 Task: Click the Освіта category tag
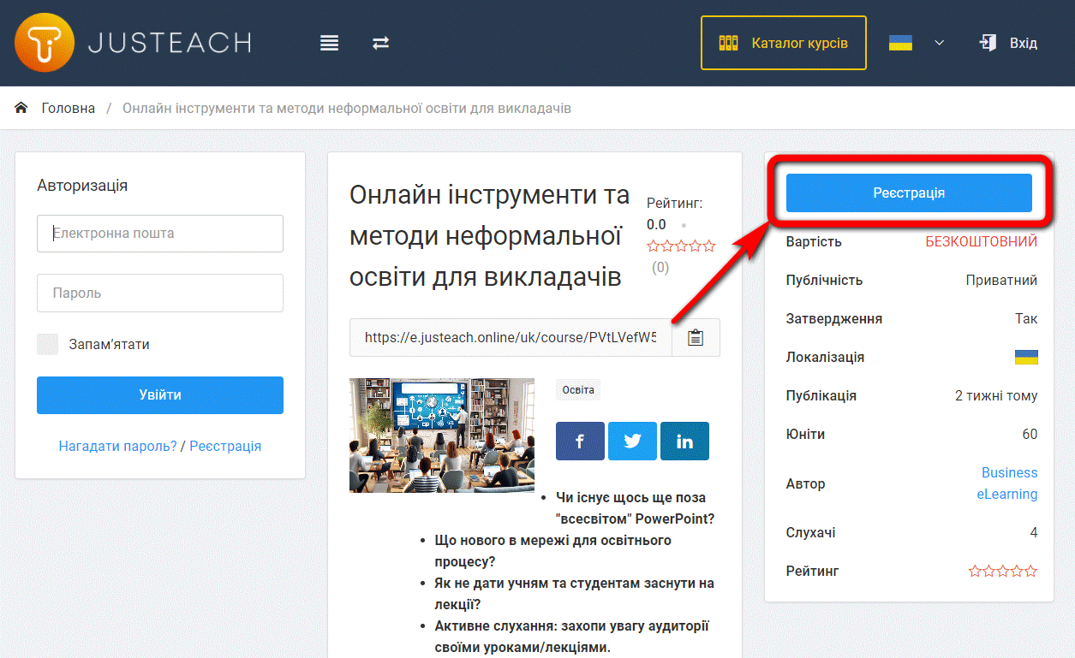pyautogui.click(x=577, y=389)
